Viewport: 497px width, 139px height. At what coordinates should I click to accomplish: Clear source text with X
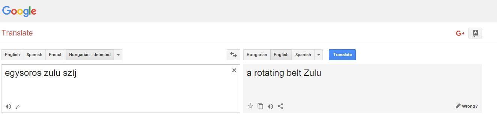[234, 70]
